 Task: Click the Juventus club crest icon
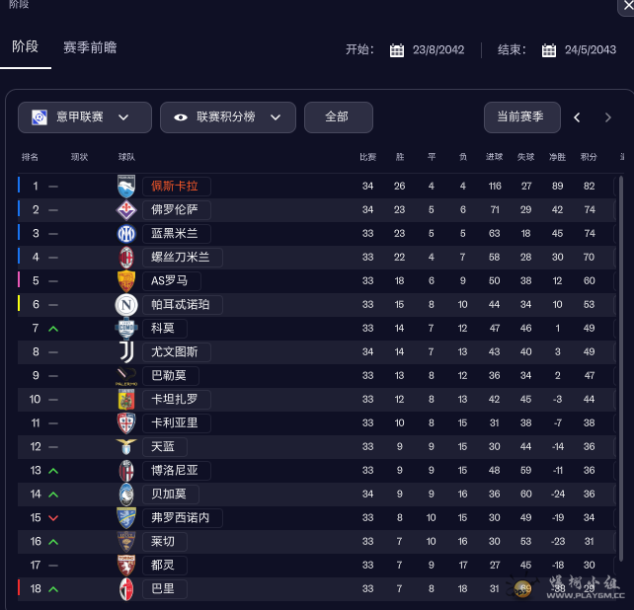point(126,351)
